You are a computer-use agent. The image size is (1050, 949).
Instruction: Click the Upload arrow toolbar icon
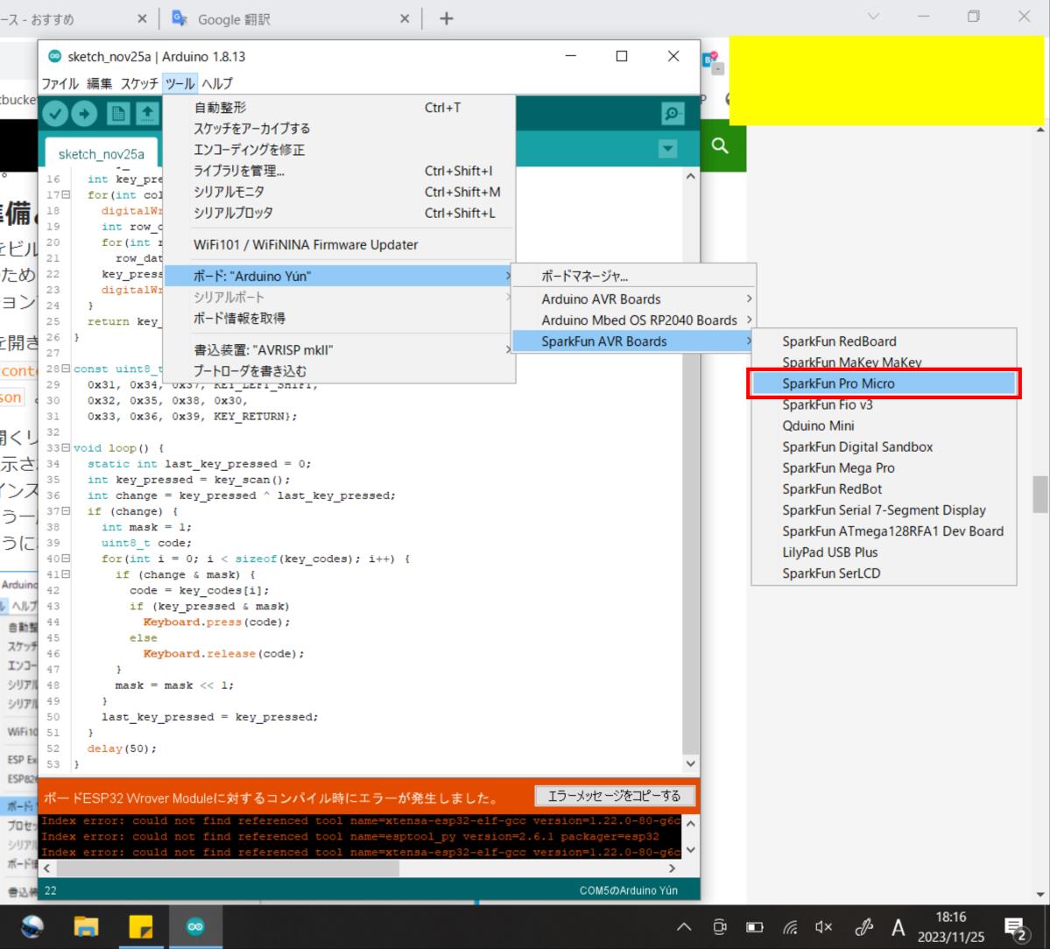point(84,115)
